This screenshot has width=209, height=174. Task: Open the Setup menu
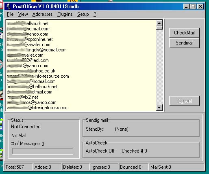pos(83,14)
